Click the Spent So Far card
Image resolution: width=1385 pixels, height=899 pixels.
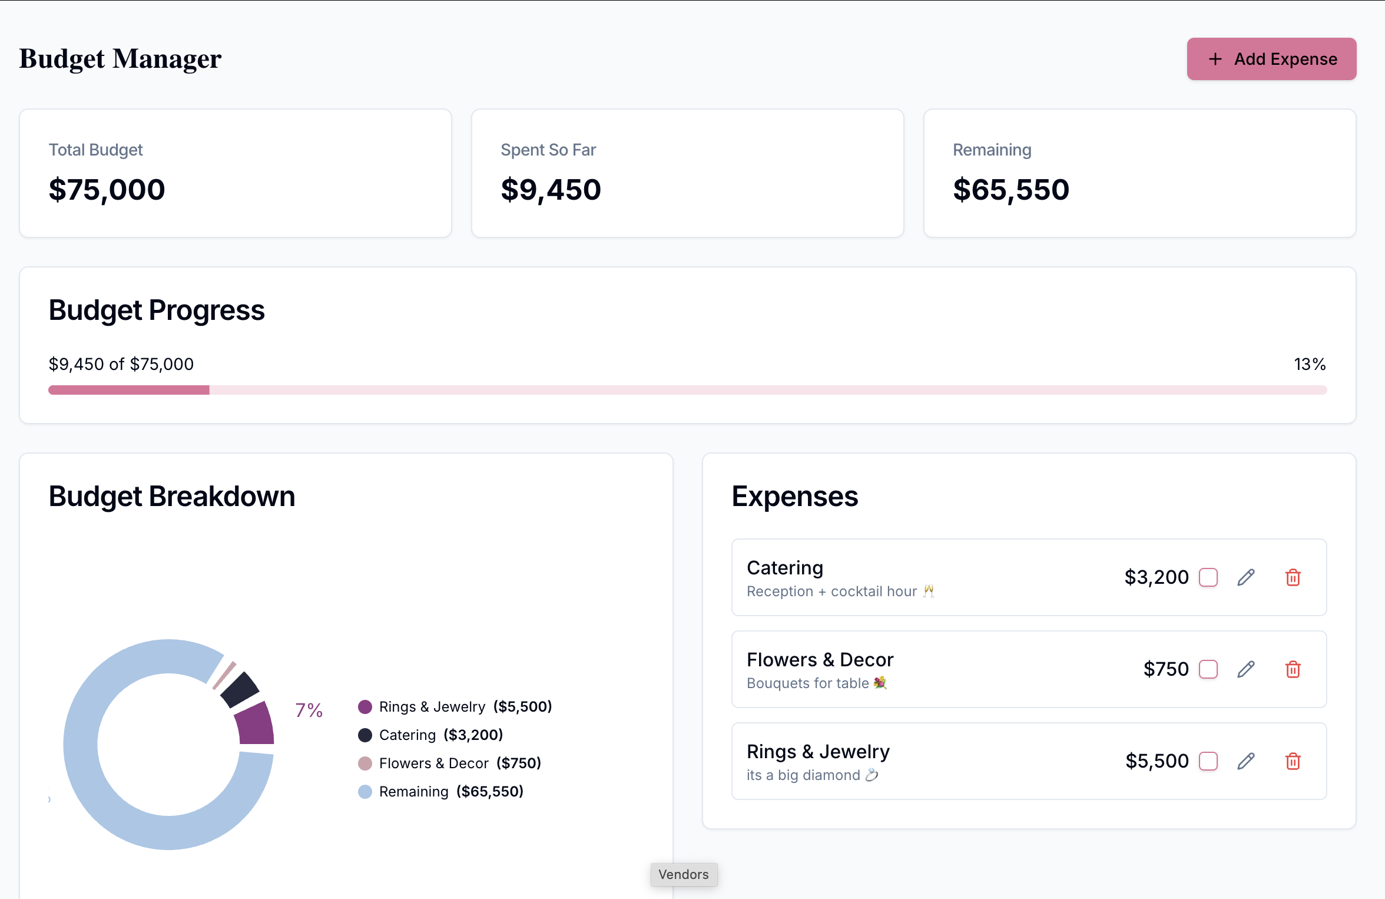[x=688, y=173]
